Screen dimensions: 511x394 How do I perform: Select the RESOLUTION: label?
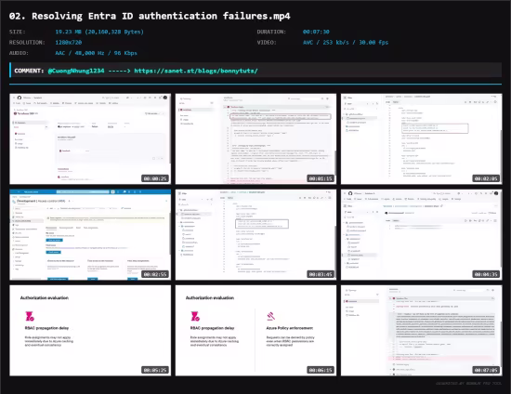[x=27, y=43]
